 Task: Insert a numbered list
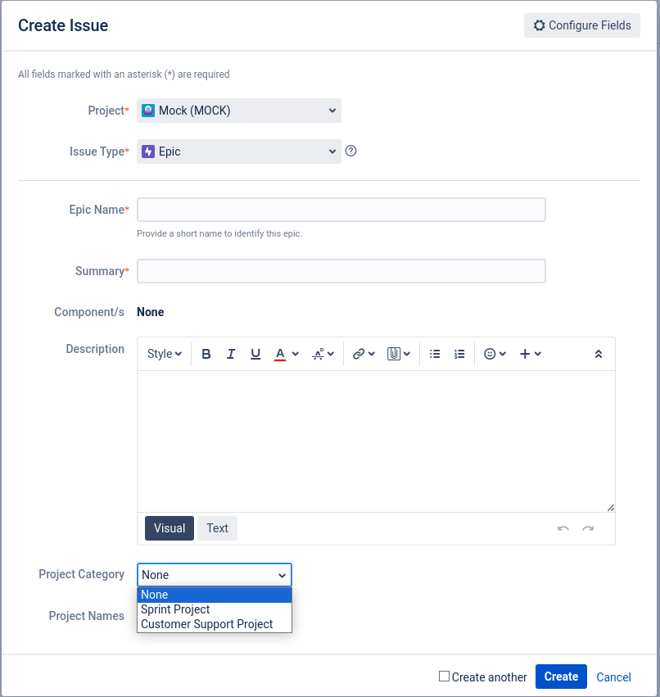(x=459, y=354)
